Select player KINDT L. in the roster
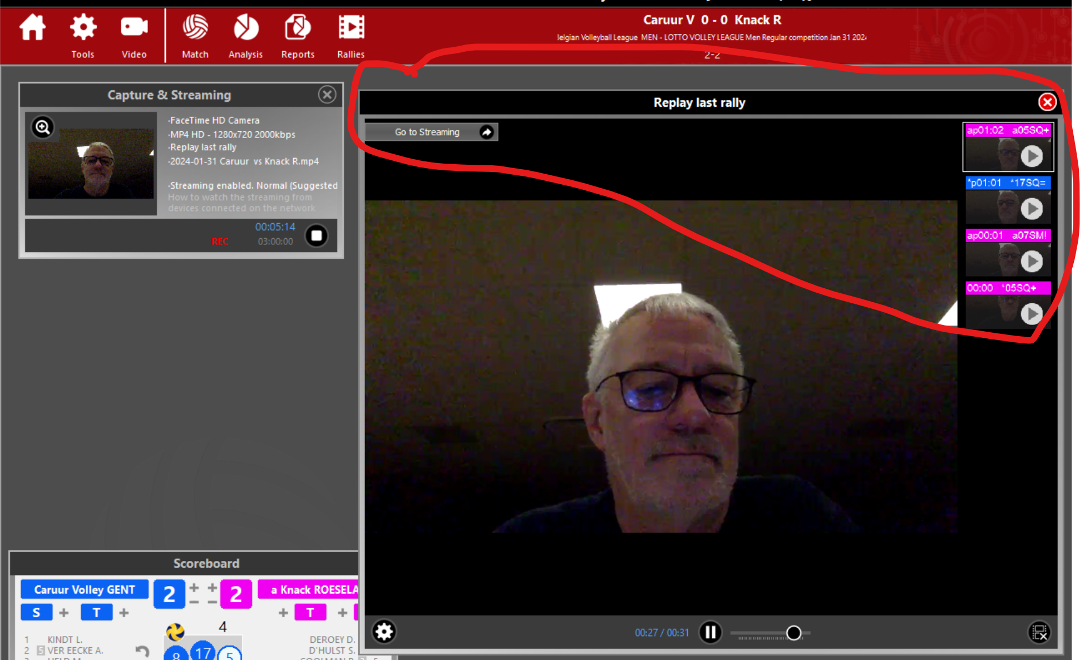This screenshot has width=1080, height=660. [65, 639]
